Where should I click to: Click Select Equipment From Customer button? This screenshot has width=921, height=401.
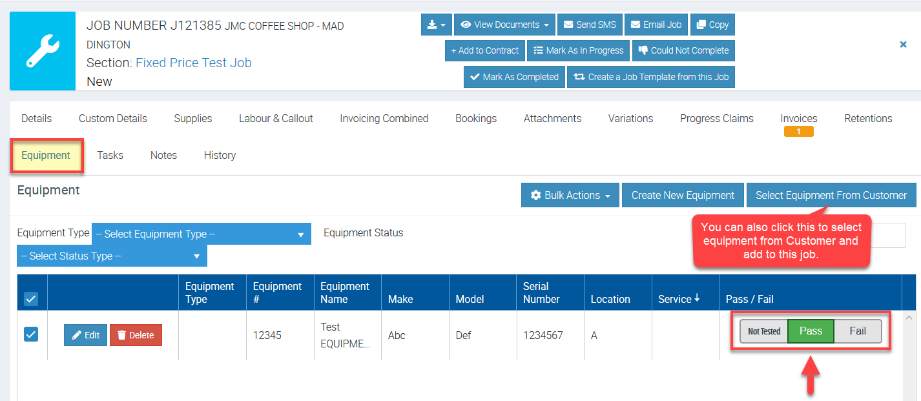click(x=831, y=195)
